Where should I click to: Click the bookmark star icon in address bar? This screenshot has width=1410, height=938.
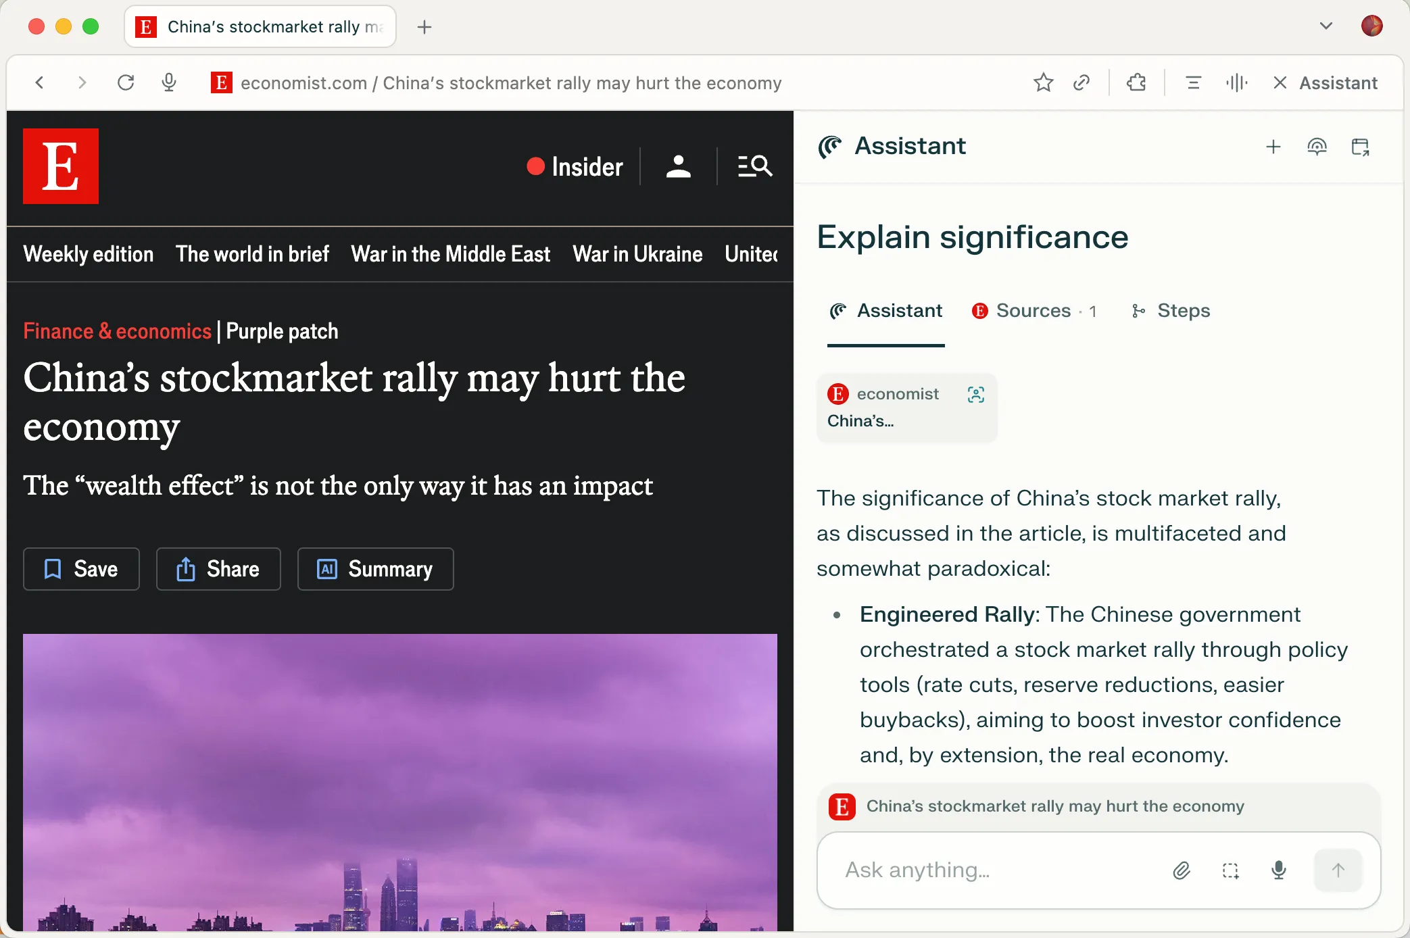click(1043, 82)
